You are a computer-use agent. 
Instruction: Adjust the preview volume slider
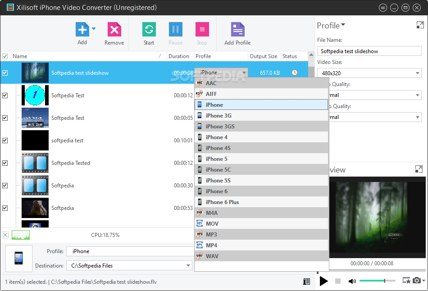pos(377,281)
